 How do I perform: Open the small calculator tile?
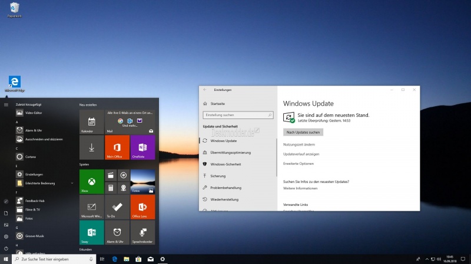pyautogui.click(x=111, y=188)
